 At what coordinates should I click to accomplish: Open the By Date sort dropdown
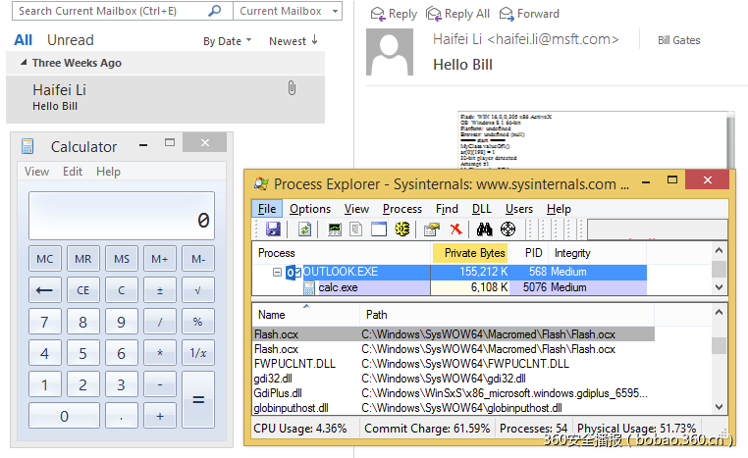coord(228,41)
